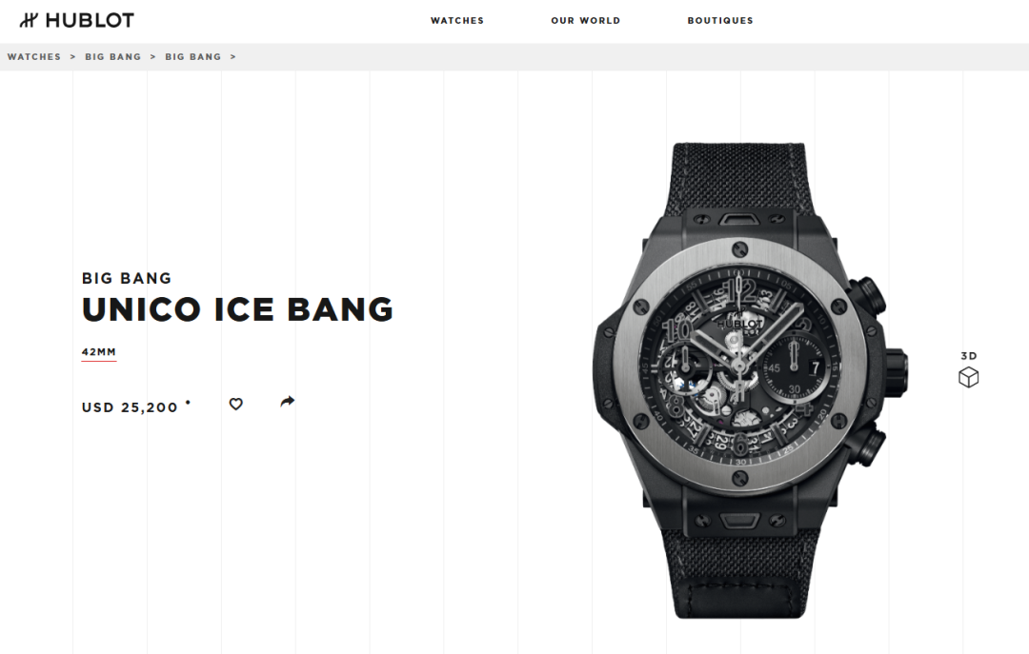Viewport: 1029px width, 654px height.
Task: Click the UNICO ICE BANG product title
Action: click(x=237, y=309)
